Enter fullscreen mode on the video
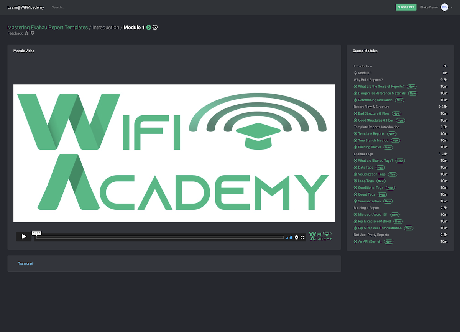Image resolution: width=460 pixels, height=332 pixels. tap(302, 237)
